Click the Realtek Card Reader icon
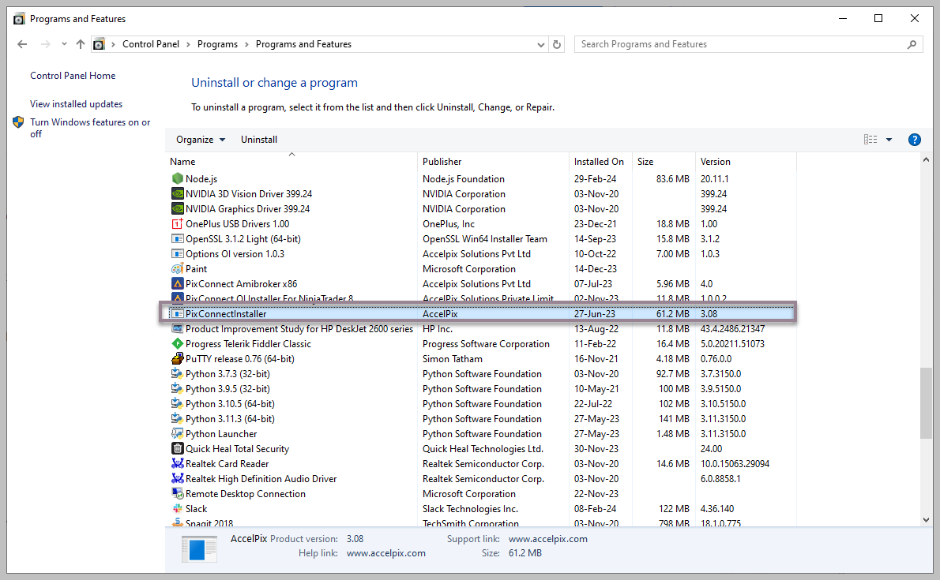The width and height of the screenshot is (940, 580). coord(178,463)
